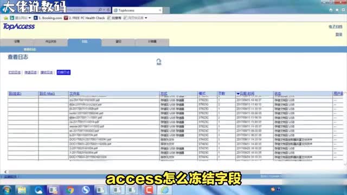347x195 pixels.
Task: Select the highlighted 扫描日志 link
Action: [63, 72]
